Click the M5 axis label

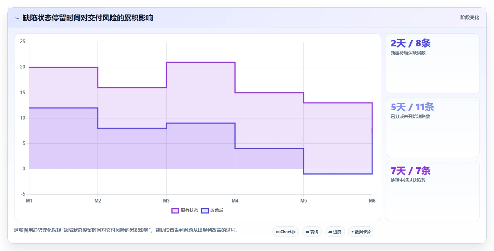(303, 201)
